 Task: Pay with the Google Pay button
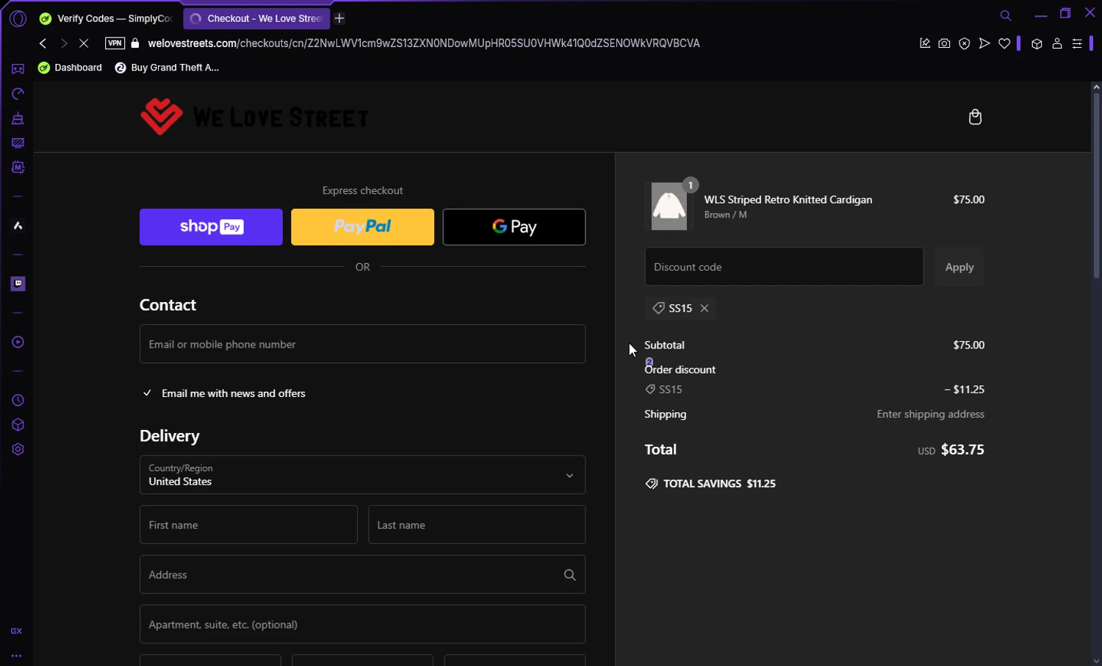tap(514, 227)
